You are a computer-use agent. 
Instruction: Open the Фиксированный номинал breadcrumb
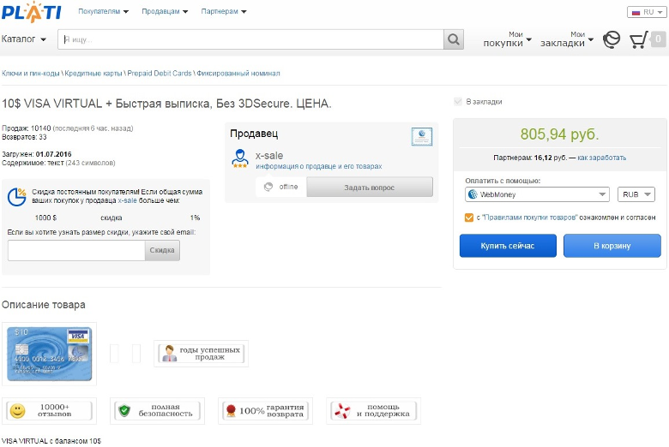[x=238, y=74]
